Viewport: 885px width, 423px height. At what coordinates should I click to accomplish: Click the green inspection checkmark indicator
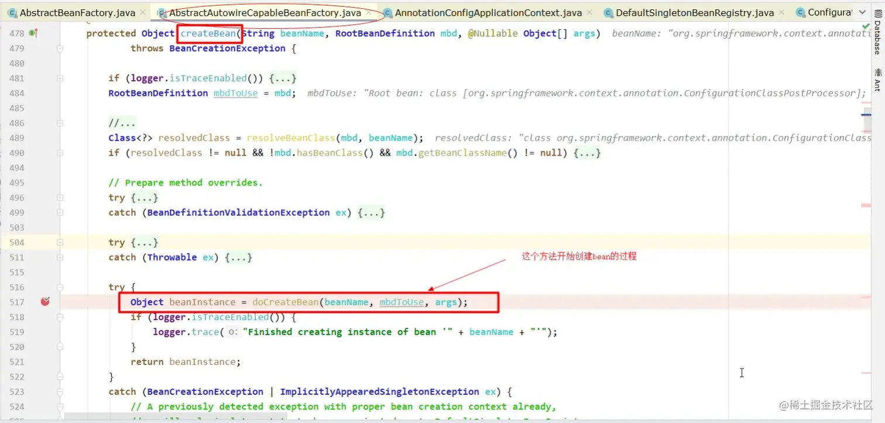click(866, 26)
